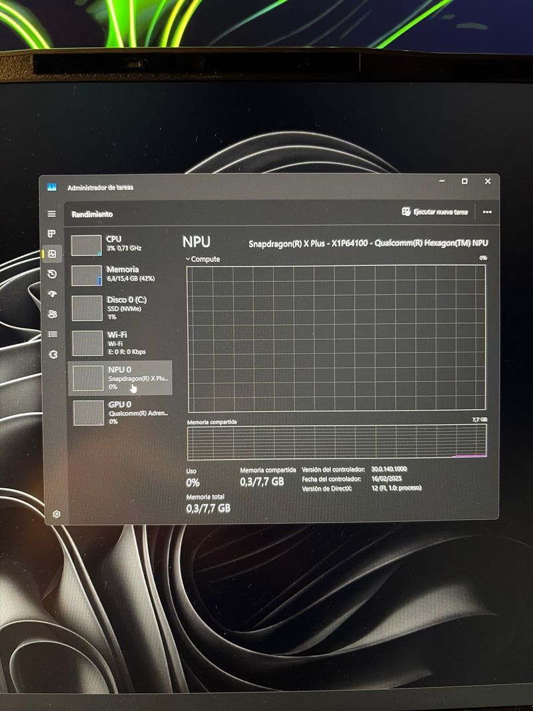Select the Wi-Fi performance entry
This screenshot has height=711, width=533.
120,343
